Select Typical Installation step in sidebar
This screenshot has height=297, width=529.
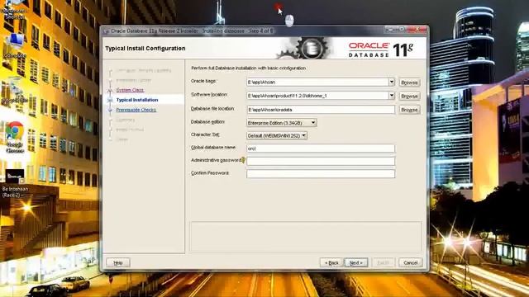(x=137, y=100)
